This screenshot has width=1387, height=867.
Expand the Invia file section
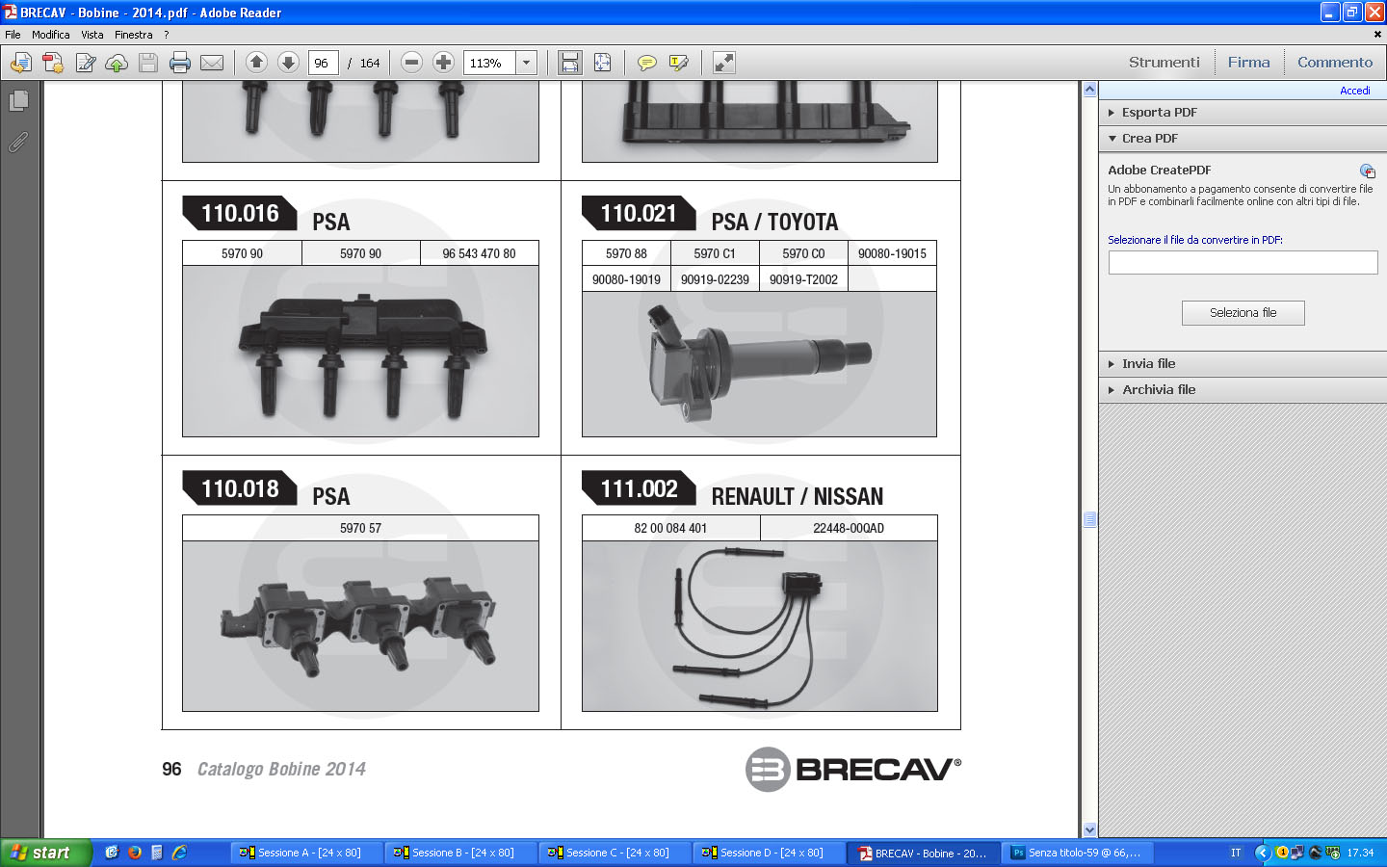pyautogui.click(x=1243, y=364)
